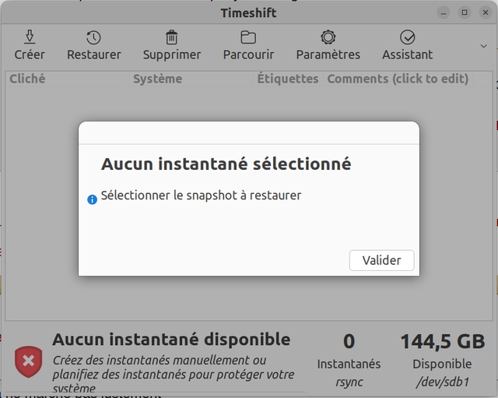Click the Créer snapshot toolbar icon

(30, 37)
